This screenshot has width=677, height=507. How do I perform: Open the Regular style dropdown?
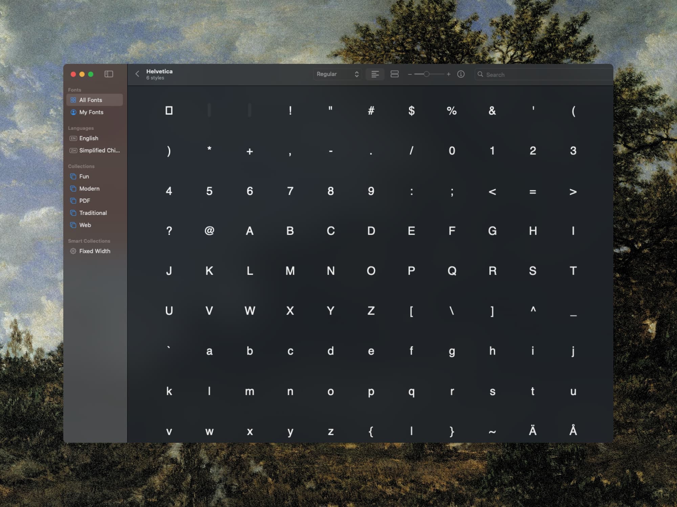(337, 74)
